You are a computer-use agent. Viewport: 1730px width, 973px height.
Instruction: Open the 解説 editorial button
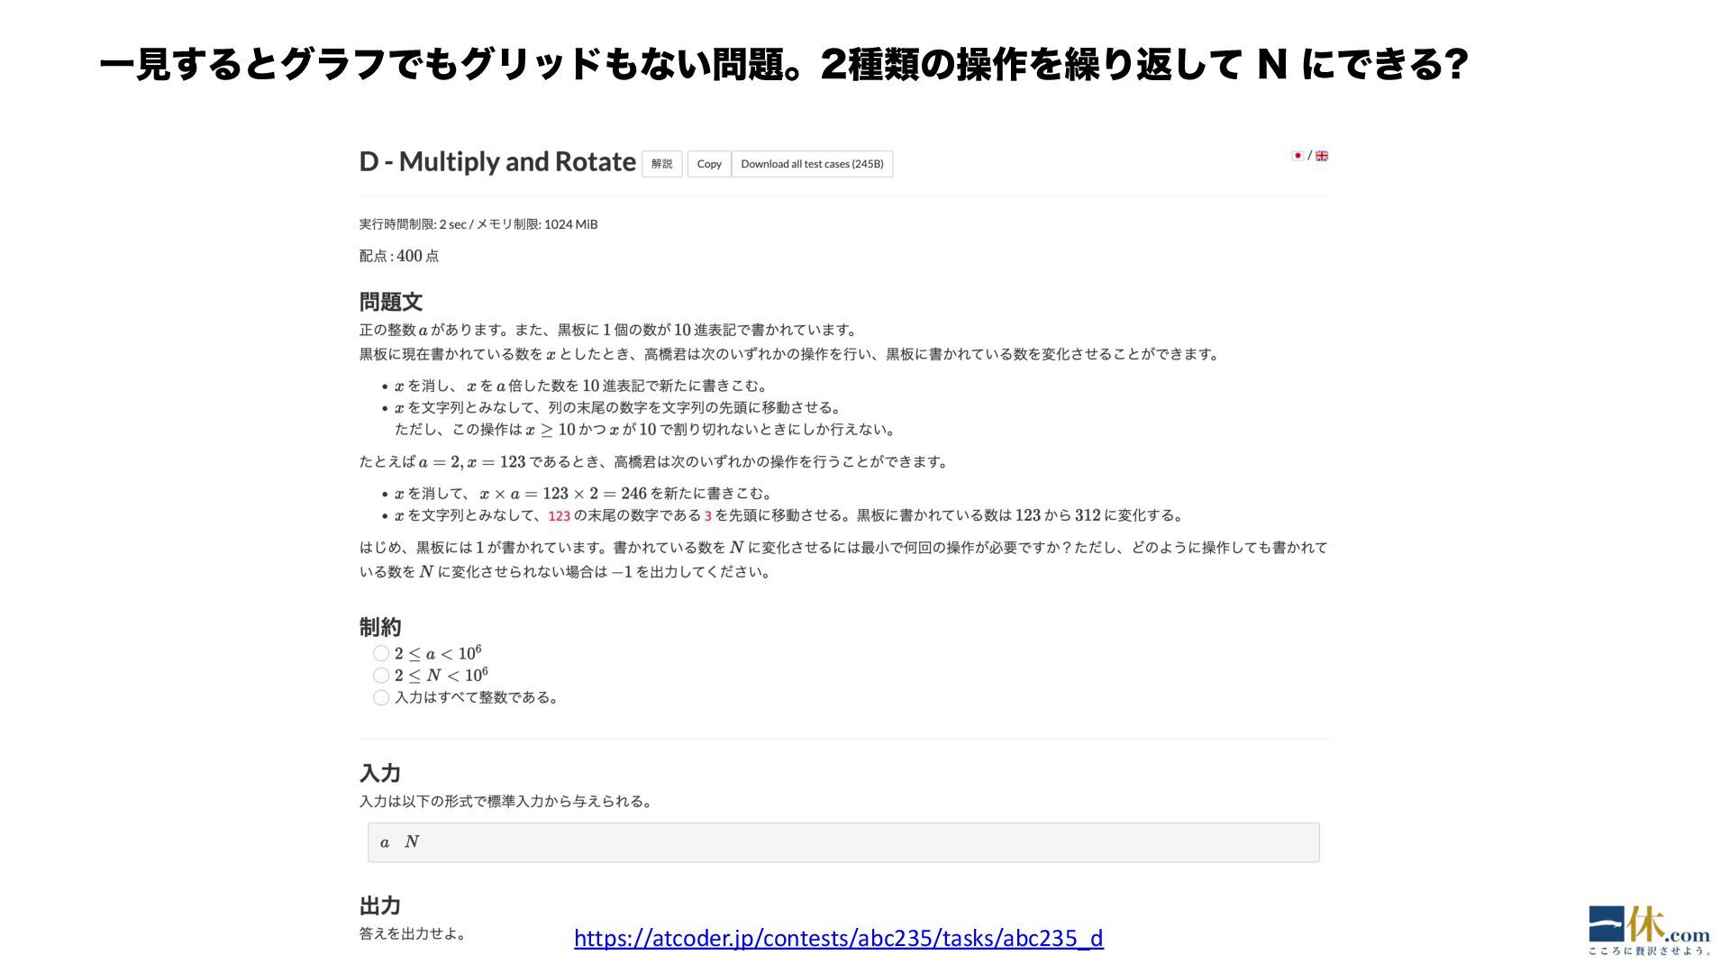coord(662,164)
